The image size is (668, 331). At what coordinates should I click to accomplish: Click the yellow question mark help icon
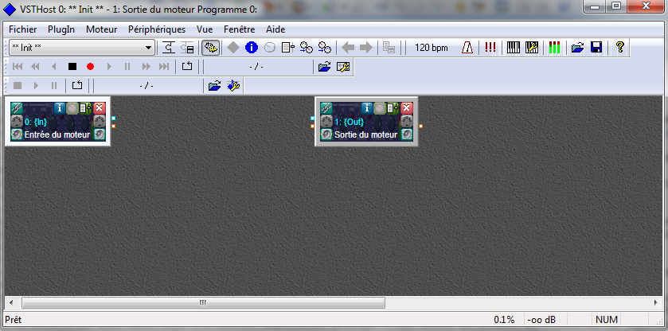(620, 48)
